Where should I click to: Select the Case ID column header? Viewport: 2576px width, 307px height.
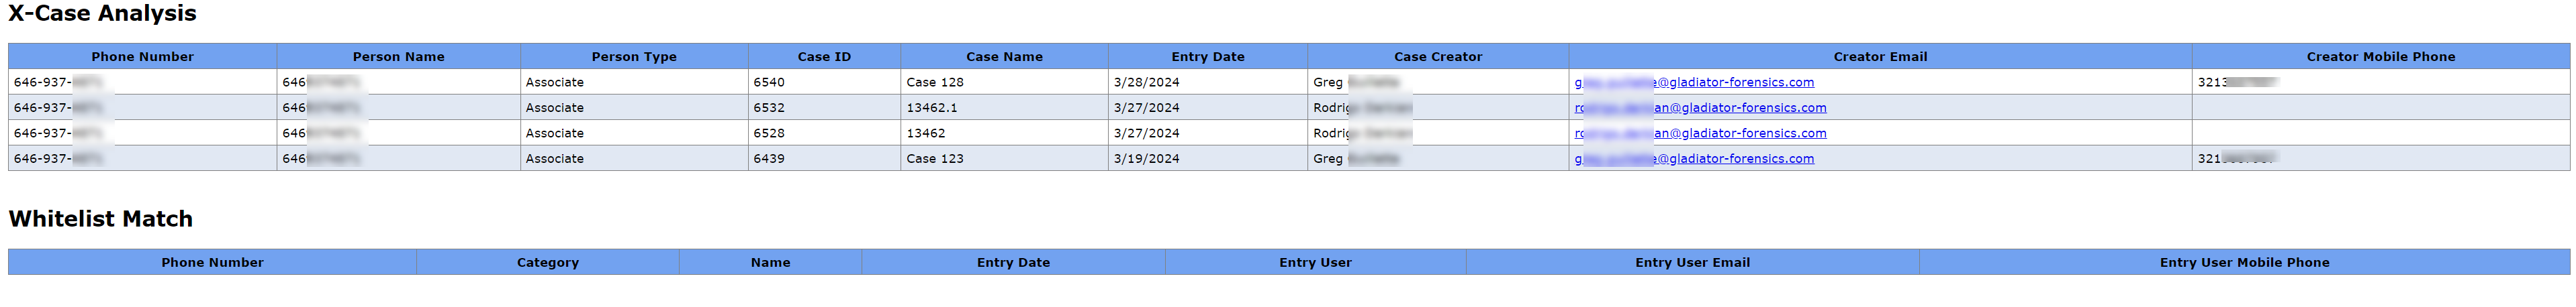click(x=824, y=57)
